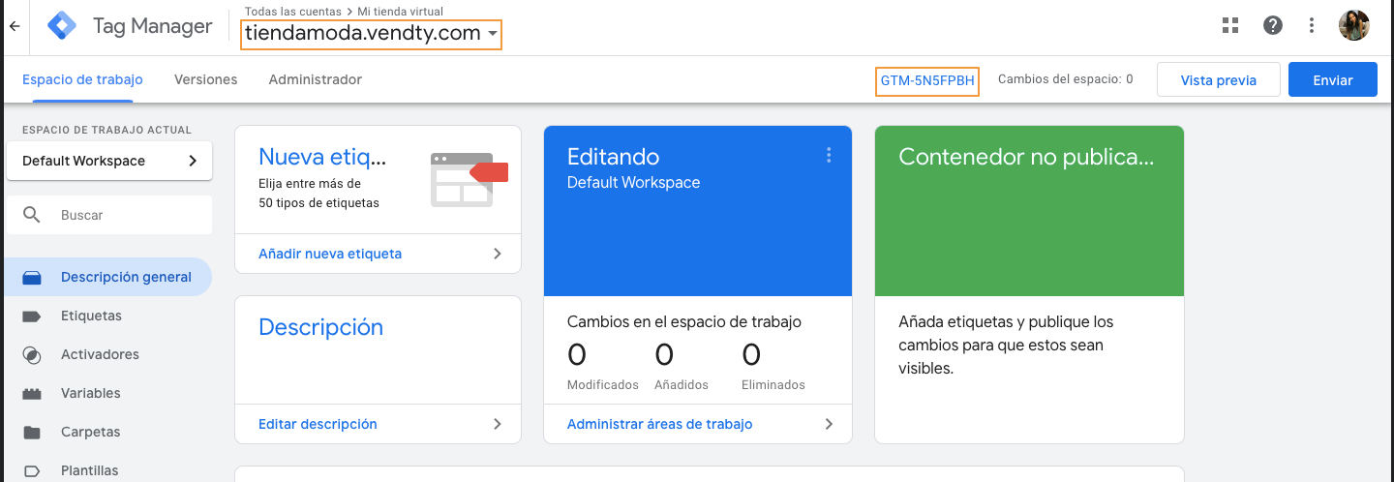Viewport: 1394px width, 482px height.
Task: Open the tiendamoda.vendty.com container dropdown
Action: [x=372, y=33]
